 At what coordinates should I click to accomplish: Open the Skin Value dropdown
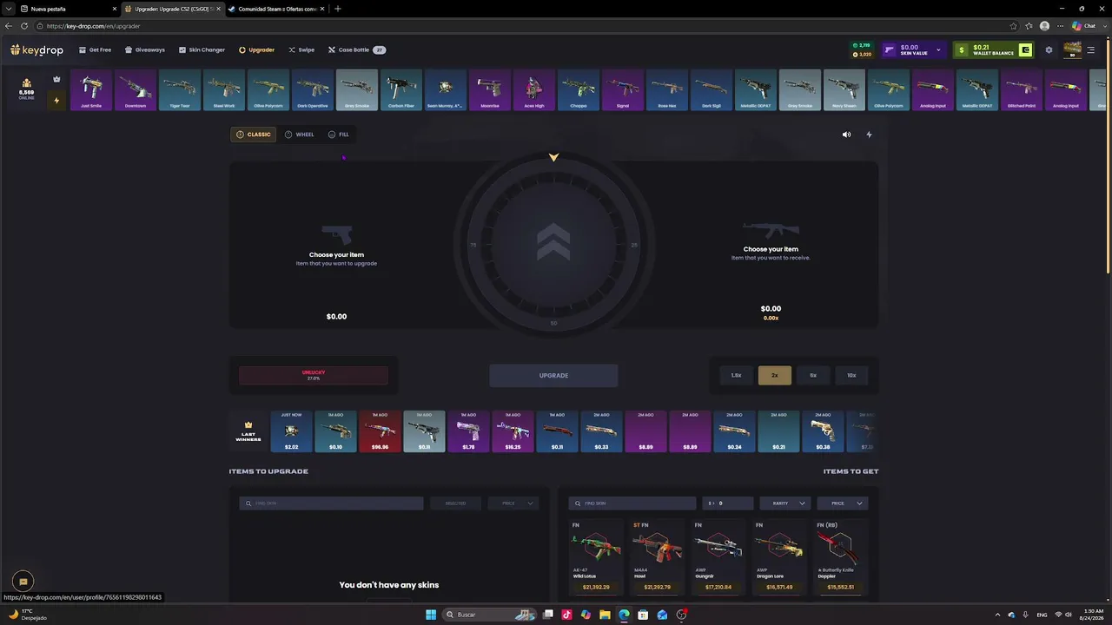click(912, 50)
